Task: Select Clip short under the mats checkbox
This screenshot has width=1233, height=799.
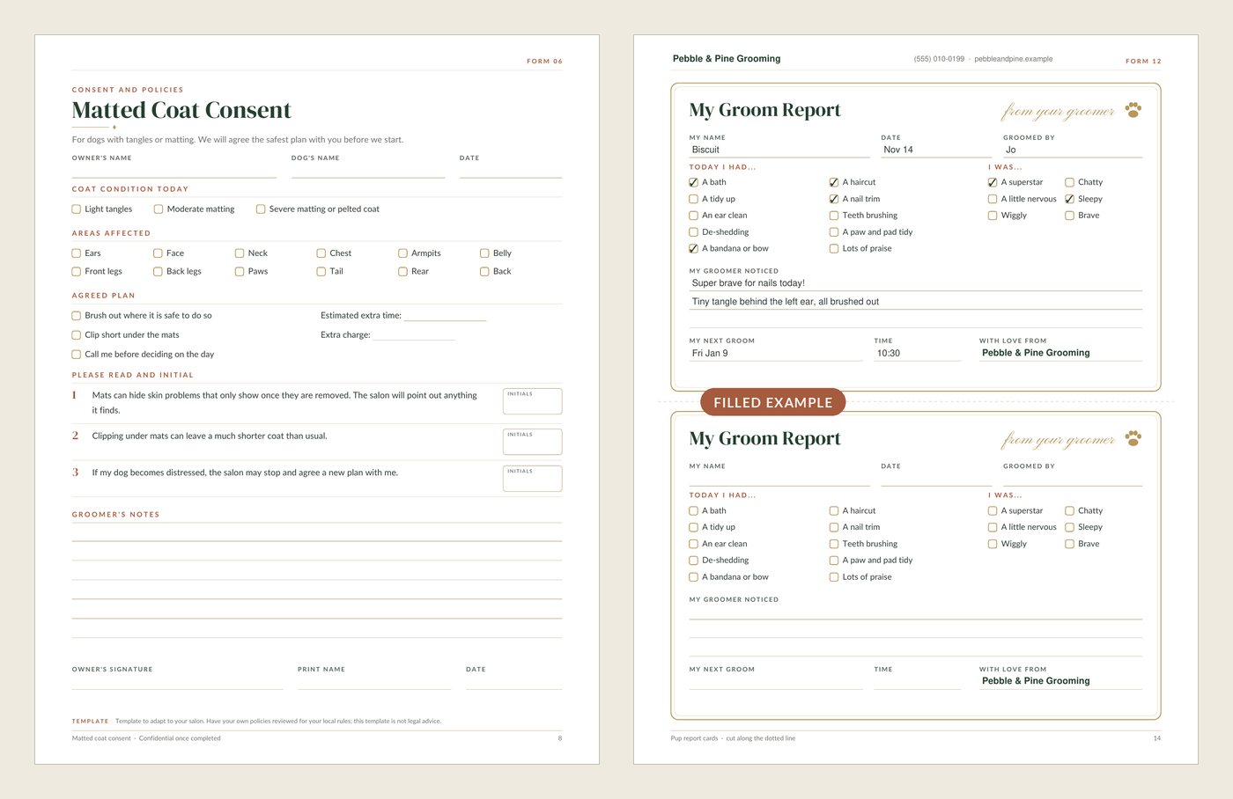Action: [77, 335]
